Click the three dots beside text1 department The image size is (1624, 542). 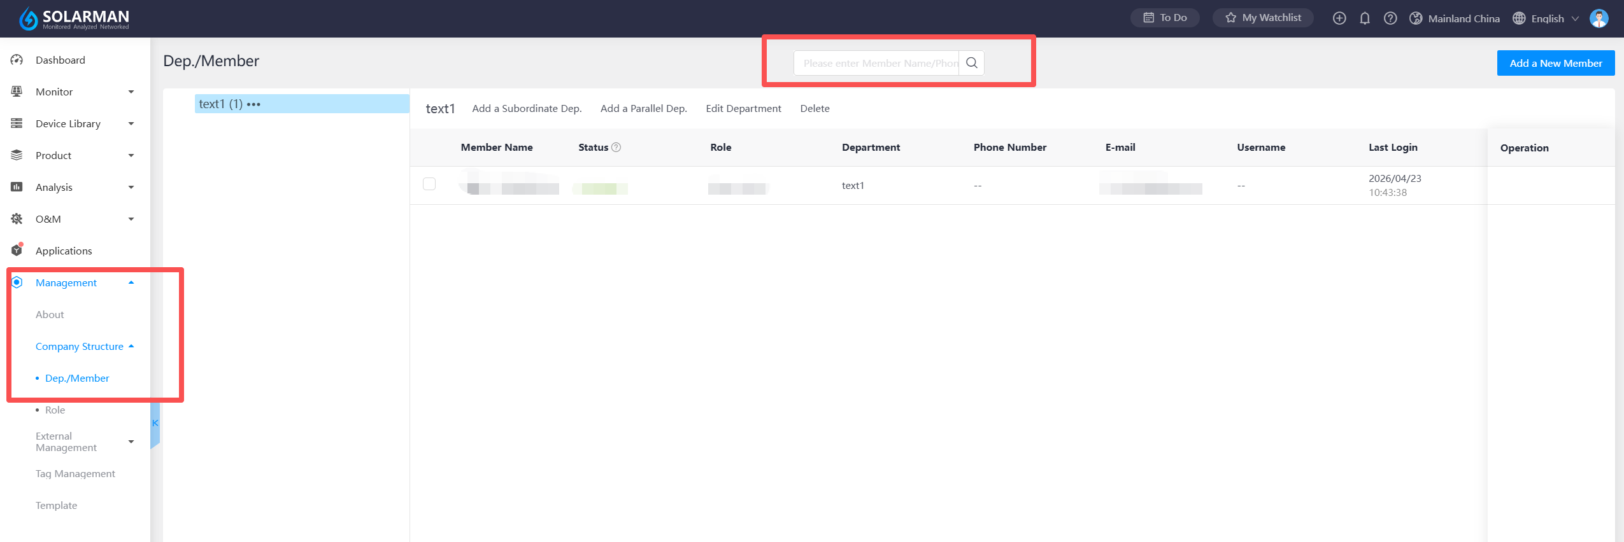pos(253,104)
